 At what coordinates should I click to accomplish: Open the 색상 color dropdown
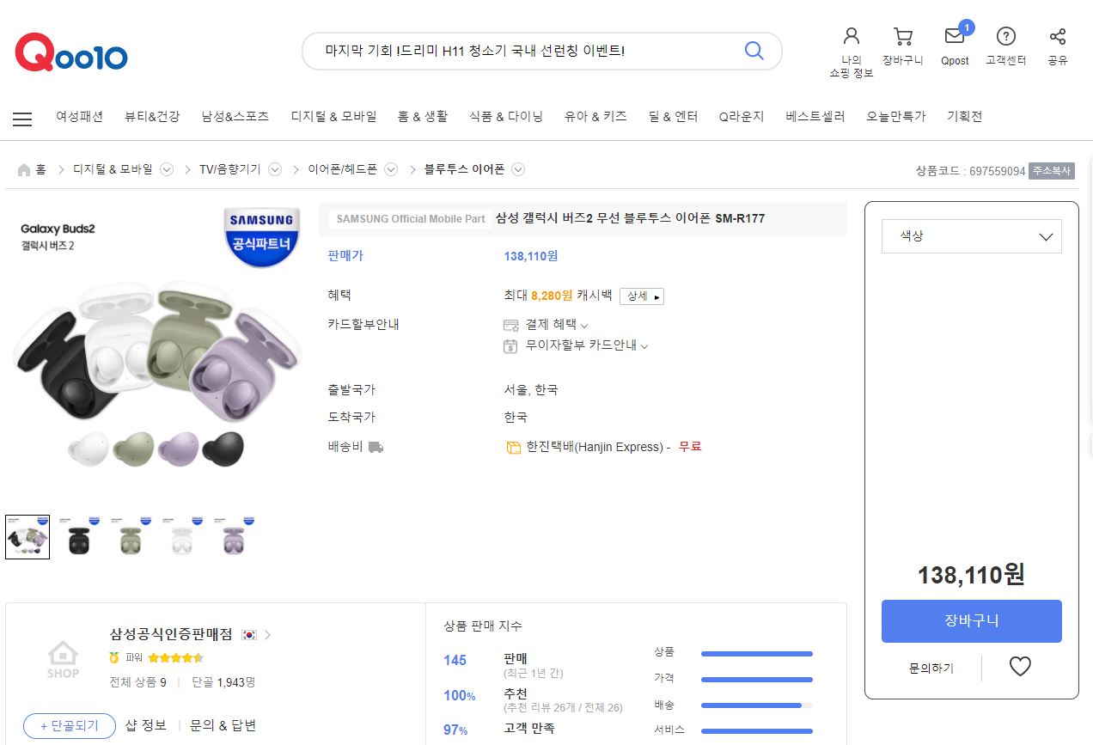point(972,236)
